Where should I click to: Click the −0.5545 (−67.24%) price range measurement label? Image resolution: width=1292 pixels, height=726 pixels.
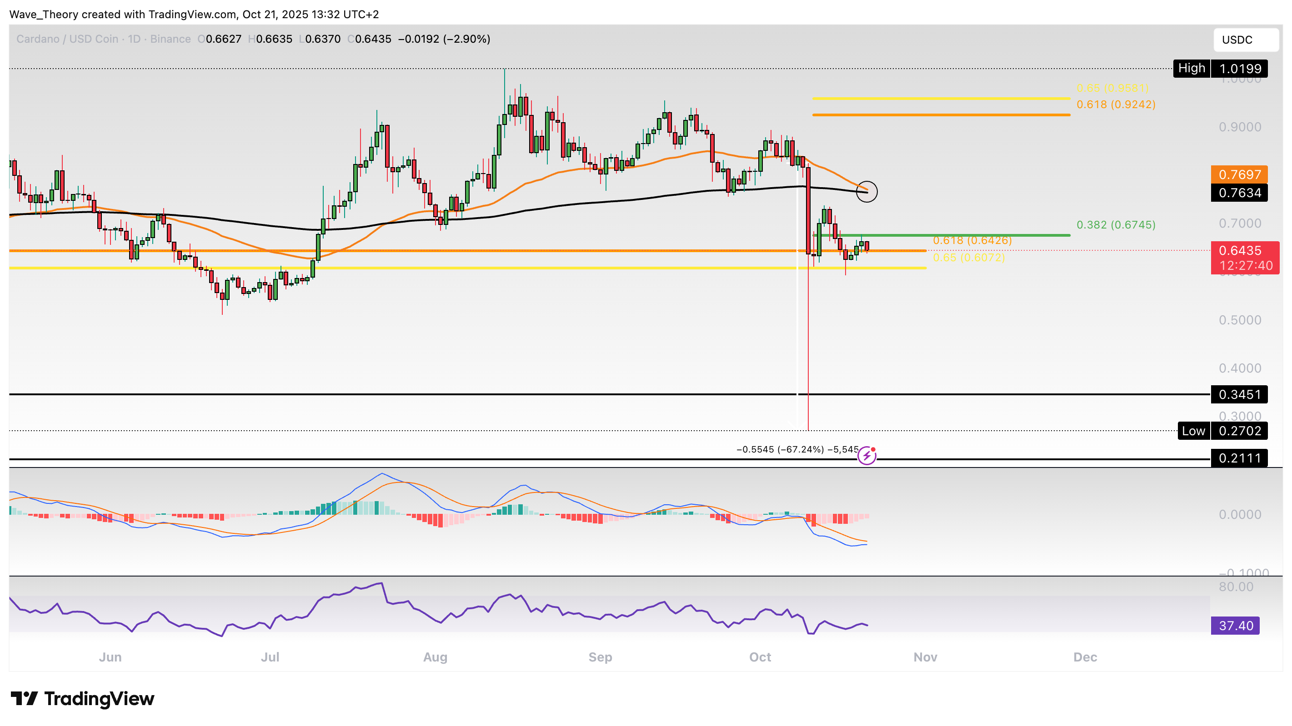(797, 449)
